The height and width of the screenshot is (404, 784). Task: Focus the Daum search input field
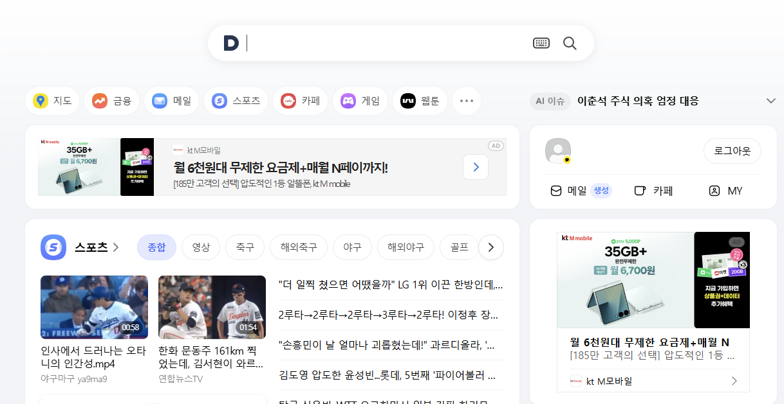point(386,43)
